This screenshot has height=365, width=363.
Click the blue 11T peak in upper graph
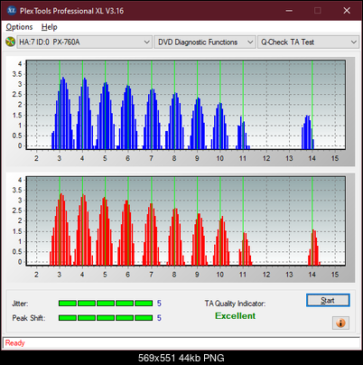pos(243,133)
